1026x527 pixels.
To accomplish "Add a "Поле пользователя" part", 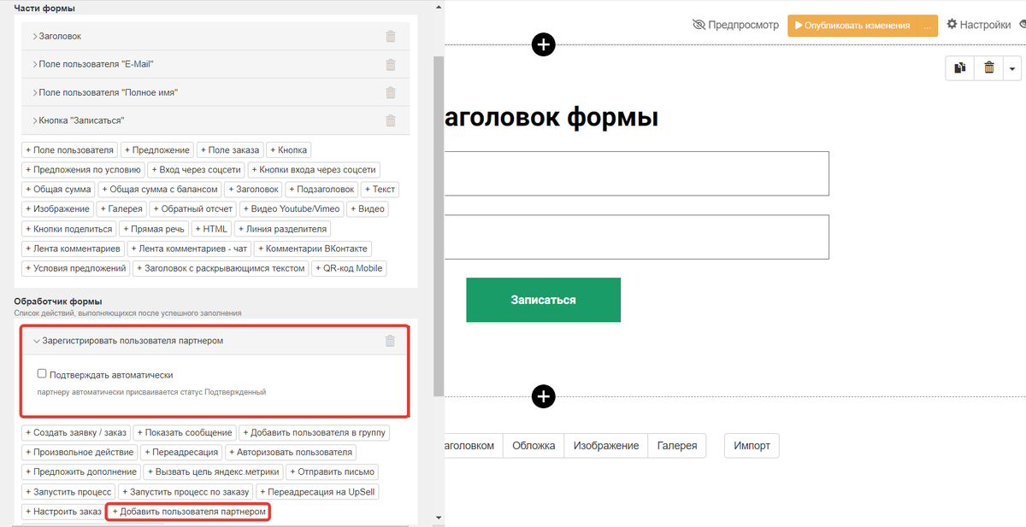I will tap(69, 150).
